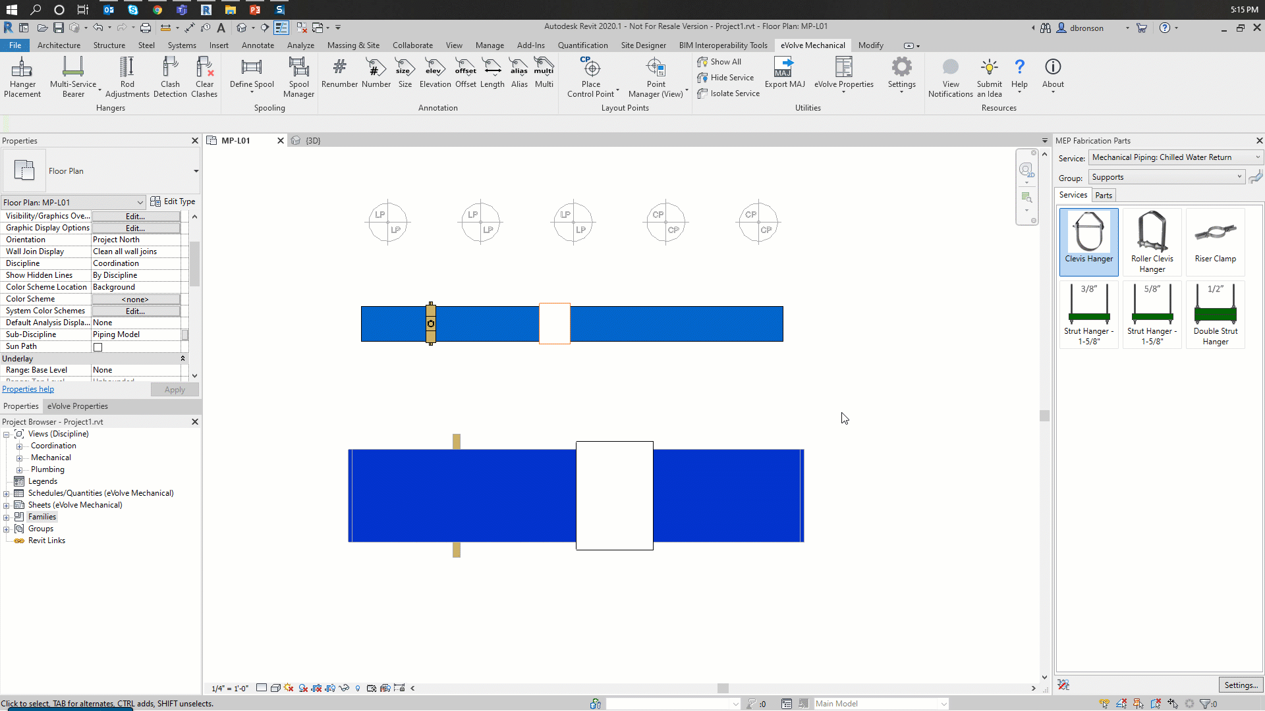The image size is (1265, 711).
Task: Click Submit an Idea lightbulb
Action: (989, 77)
